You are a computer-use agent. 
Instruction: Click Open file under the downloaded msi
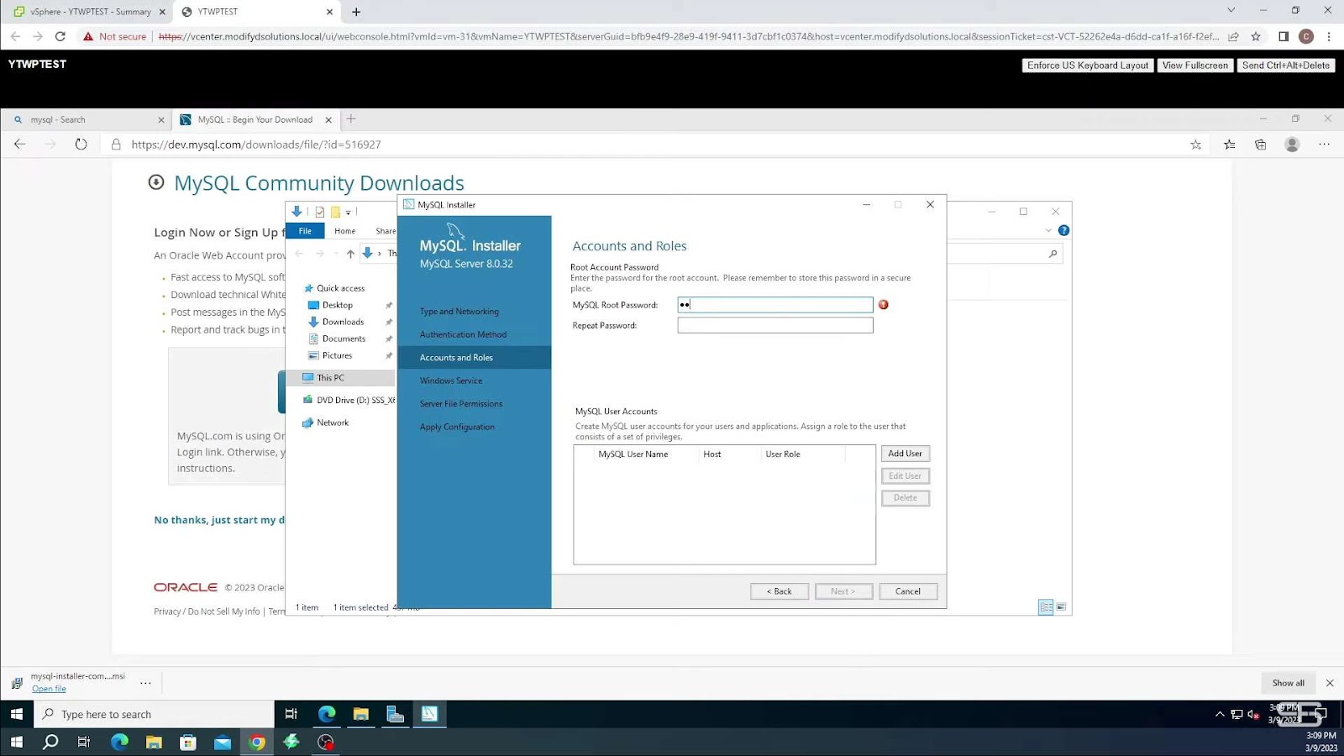[x=49, y=689]
